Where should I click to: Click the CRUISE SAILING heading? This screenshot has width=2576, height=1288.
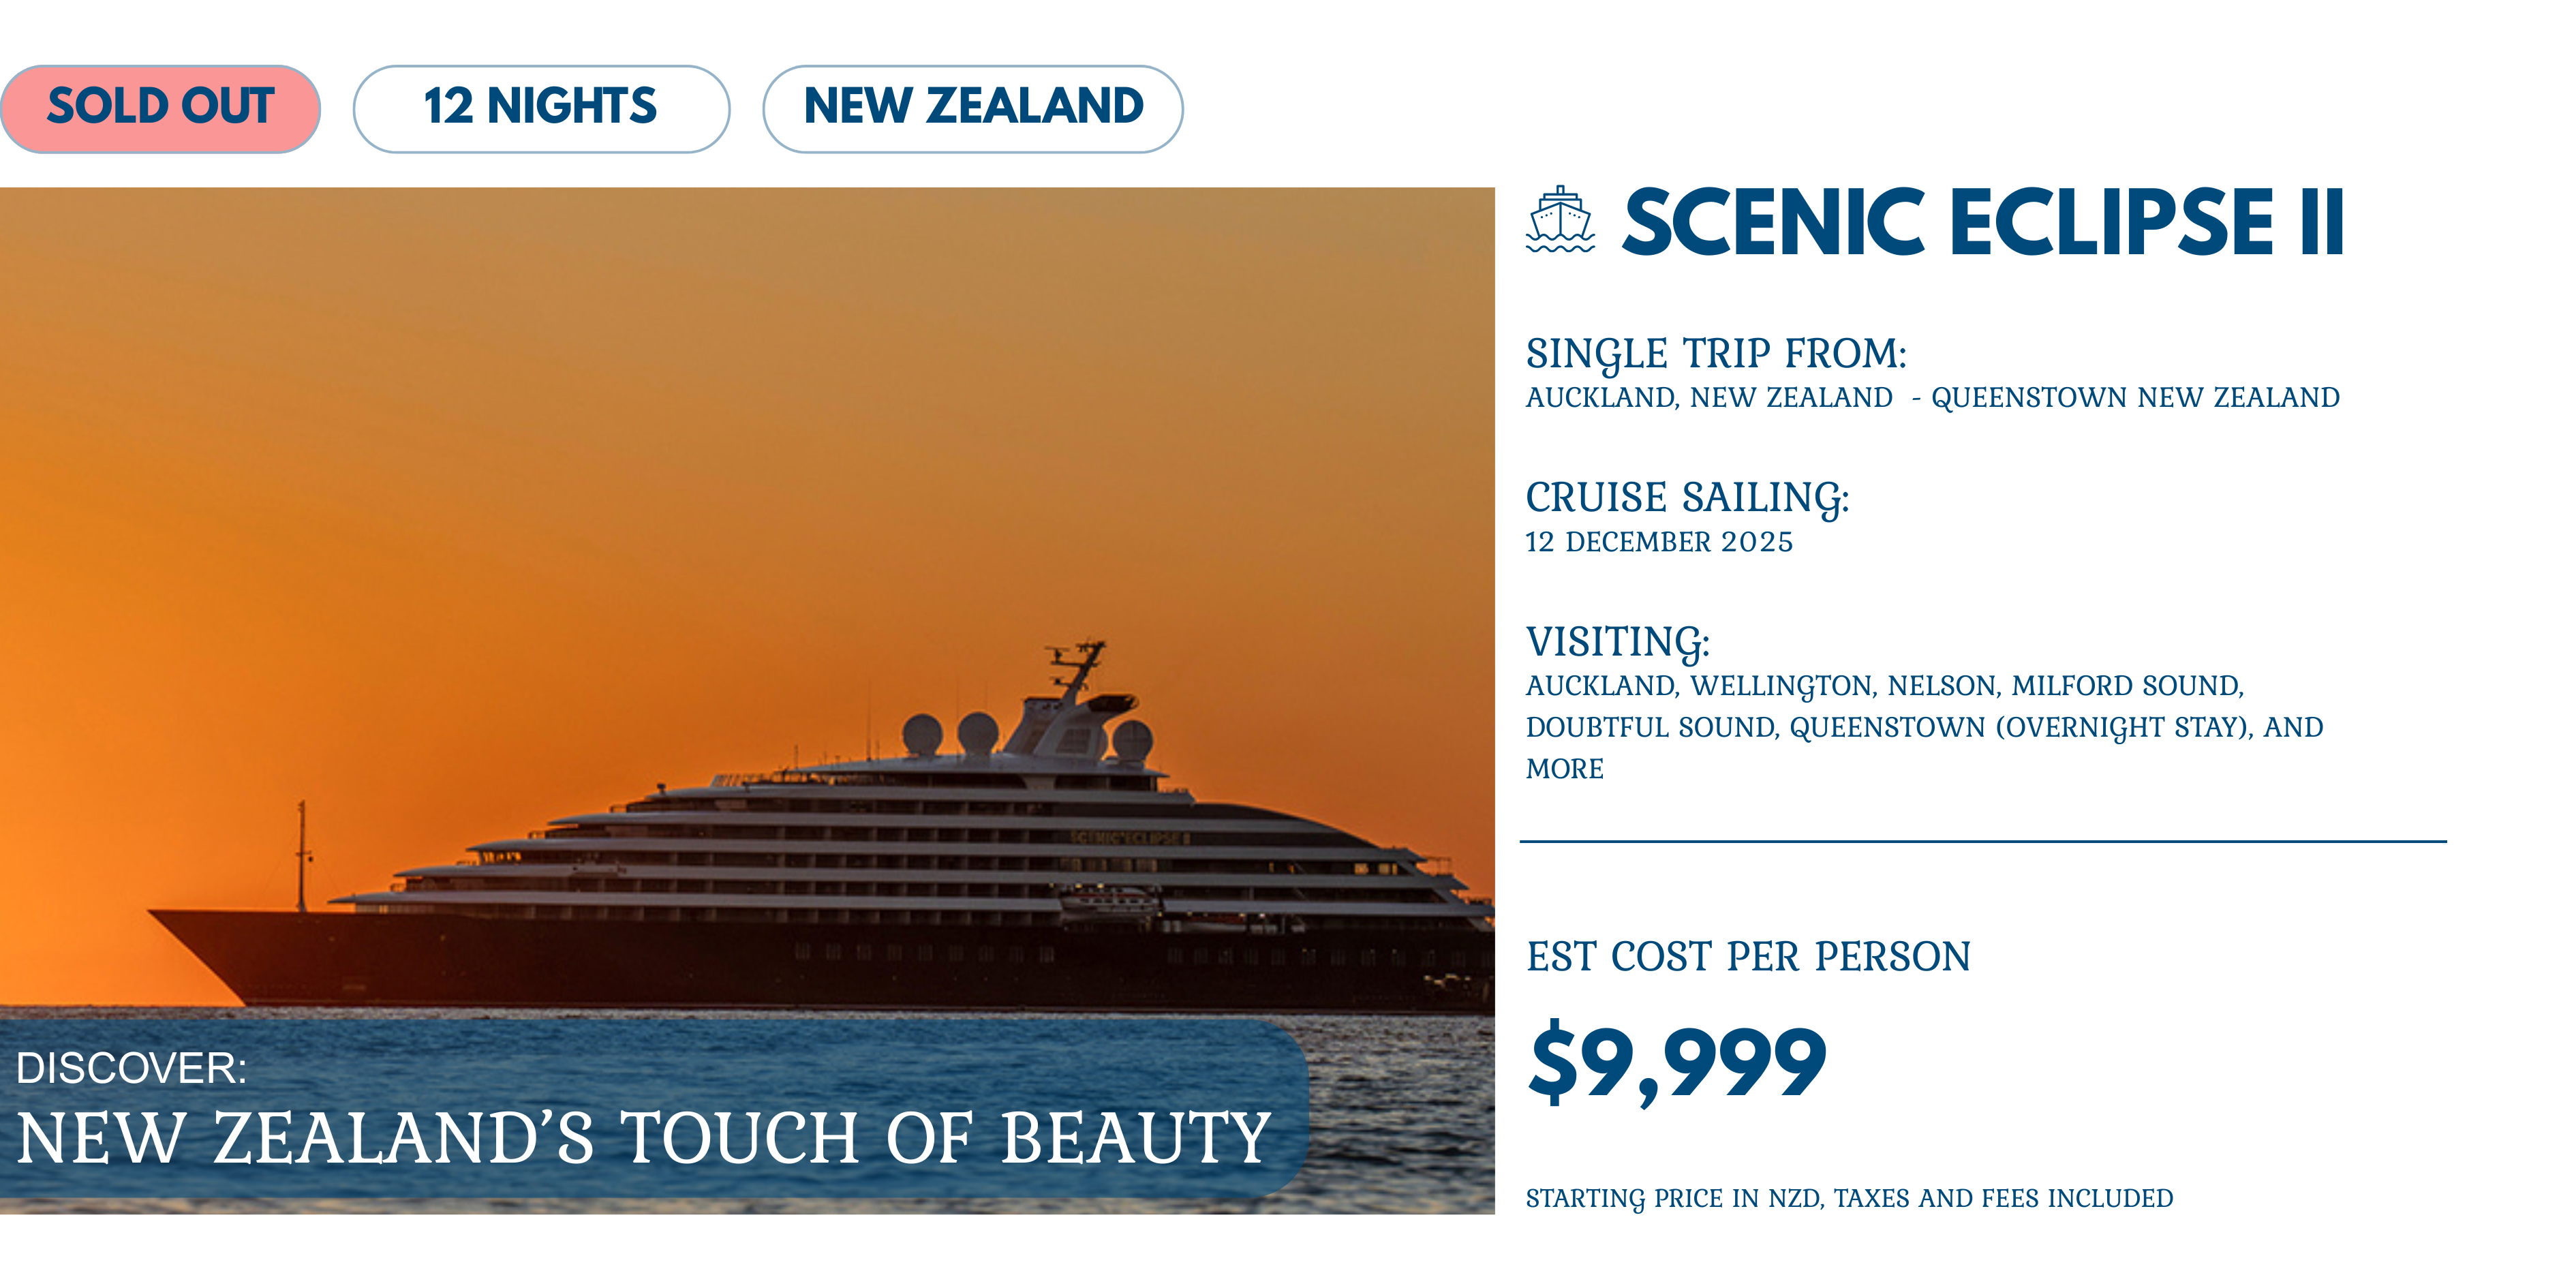click(1687, 498)
